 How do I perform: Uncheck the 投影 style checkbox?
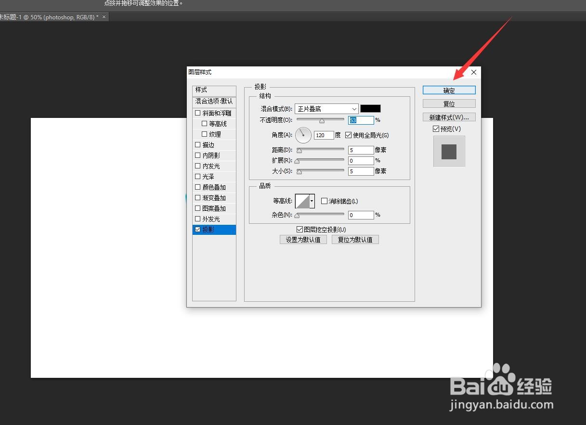coord(197,230)
